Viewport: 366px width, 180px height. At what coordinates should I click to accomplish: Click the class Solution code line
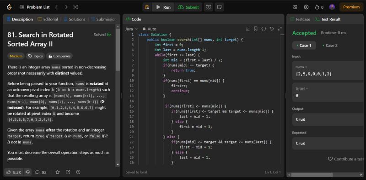pos(155,35)
